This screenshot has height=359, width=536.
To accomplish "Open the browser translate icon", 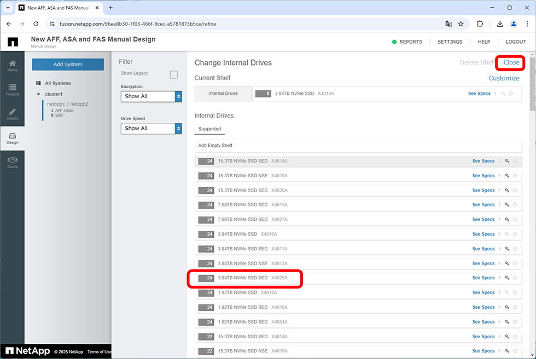I will pyautogui.click(x=448, y=24).
